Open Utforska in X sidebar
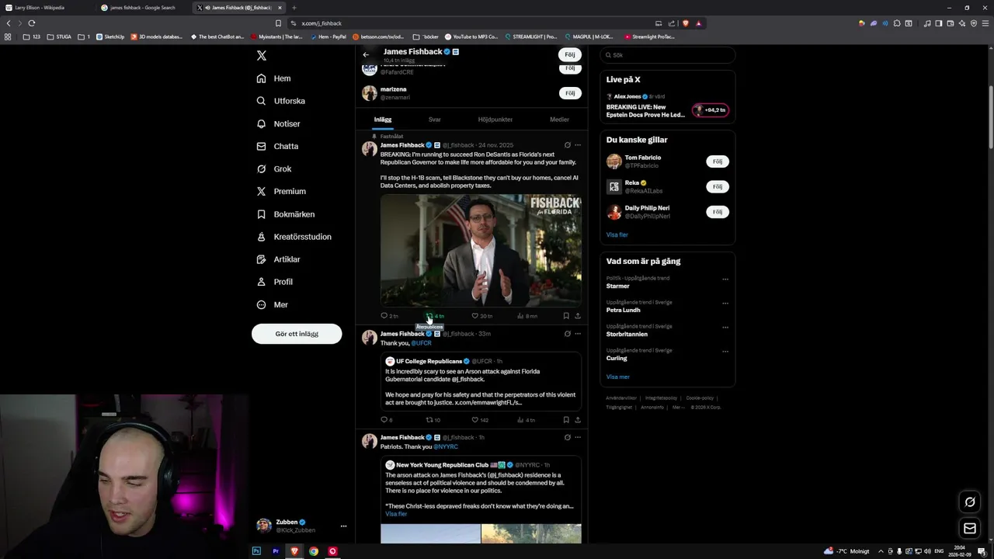 [280, 101]
